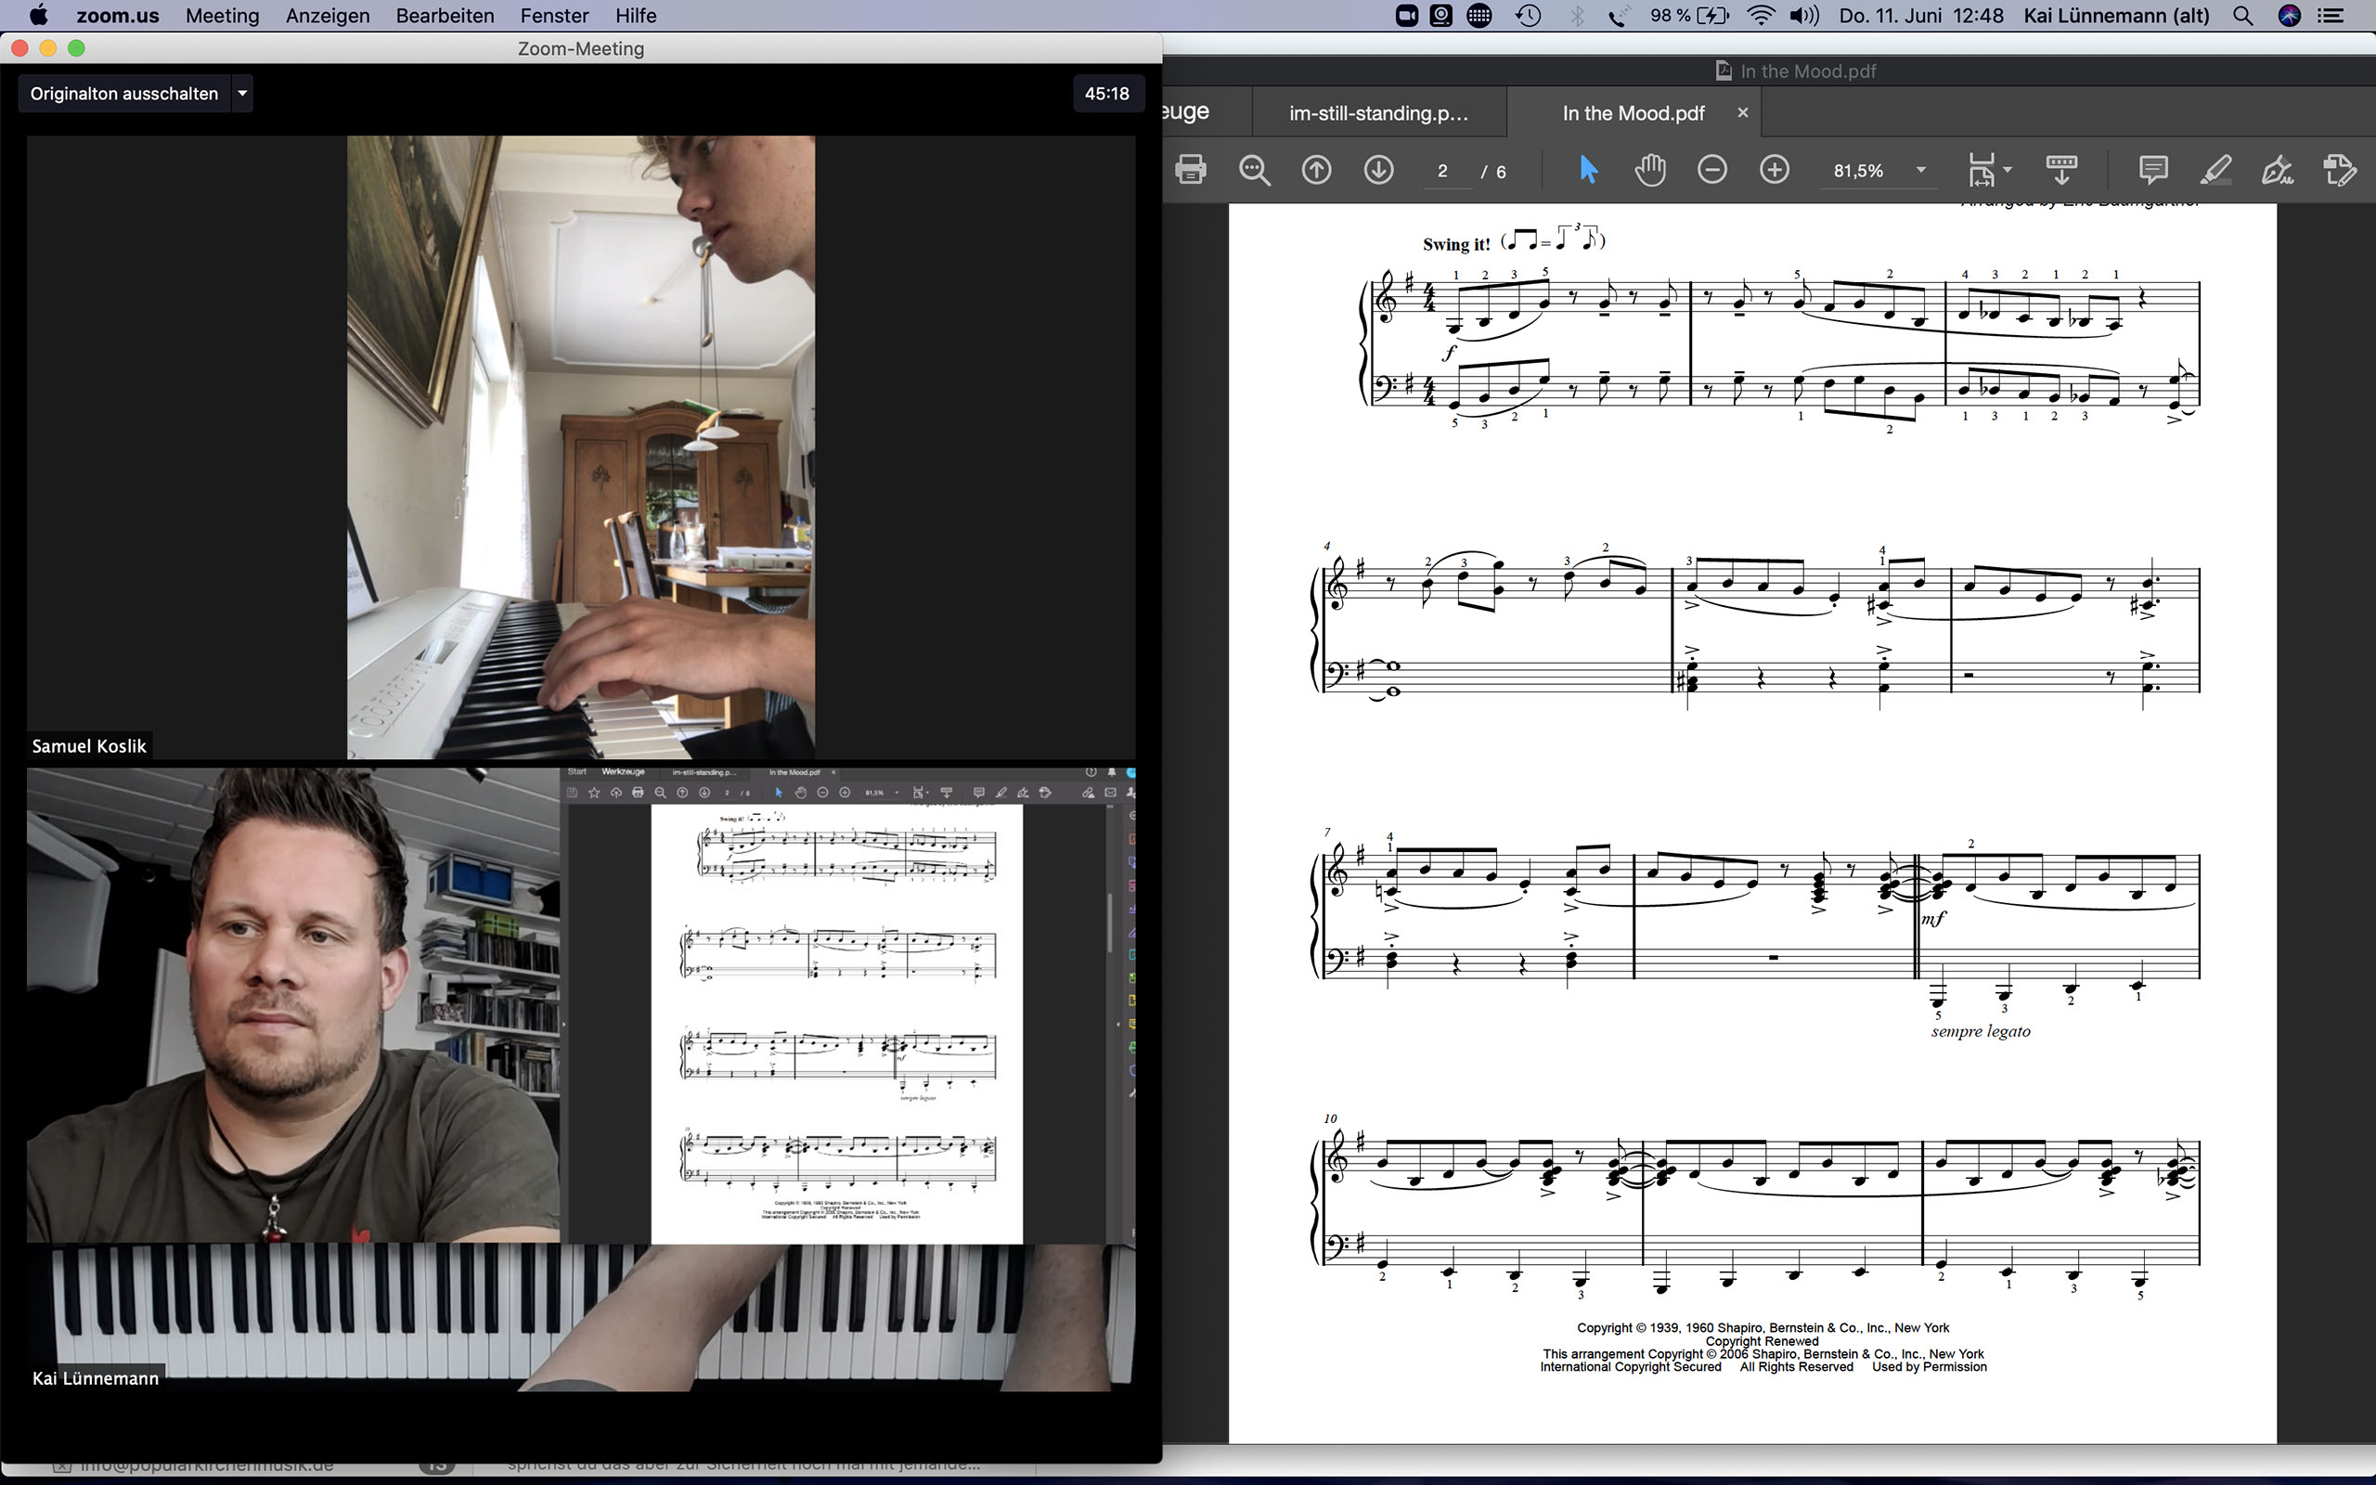Add a comment with speech bubble icon
This screenshot has width=2376, height=1485.
click(x=2152, y=170)
